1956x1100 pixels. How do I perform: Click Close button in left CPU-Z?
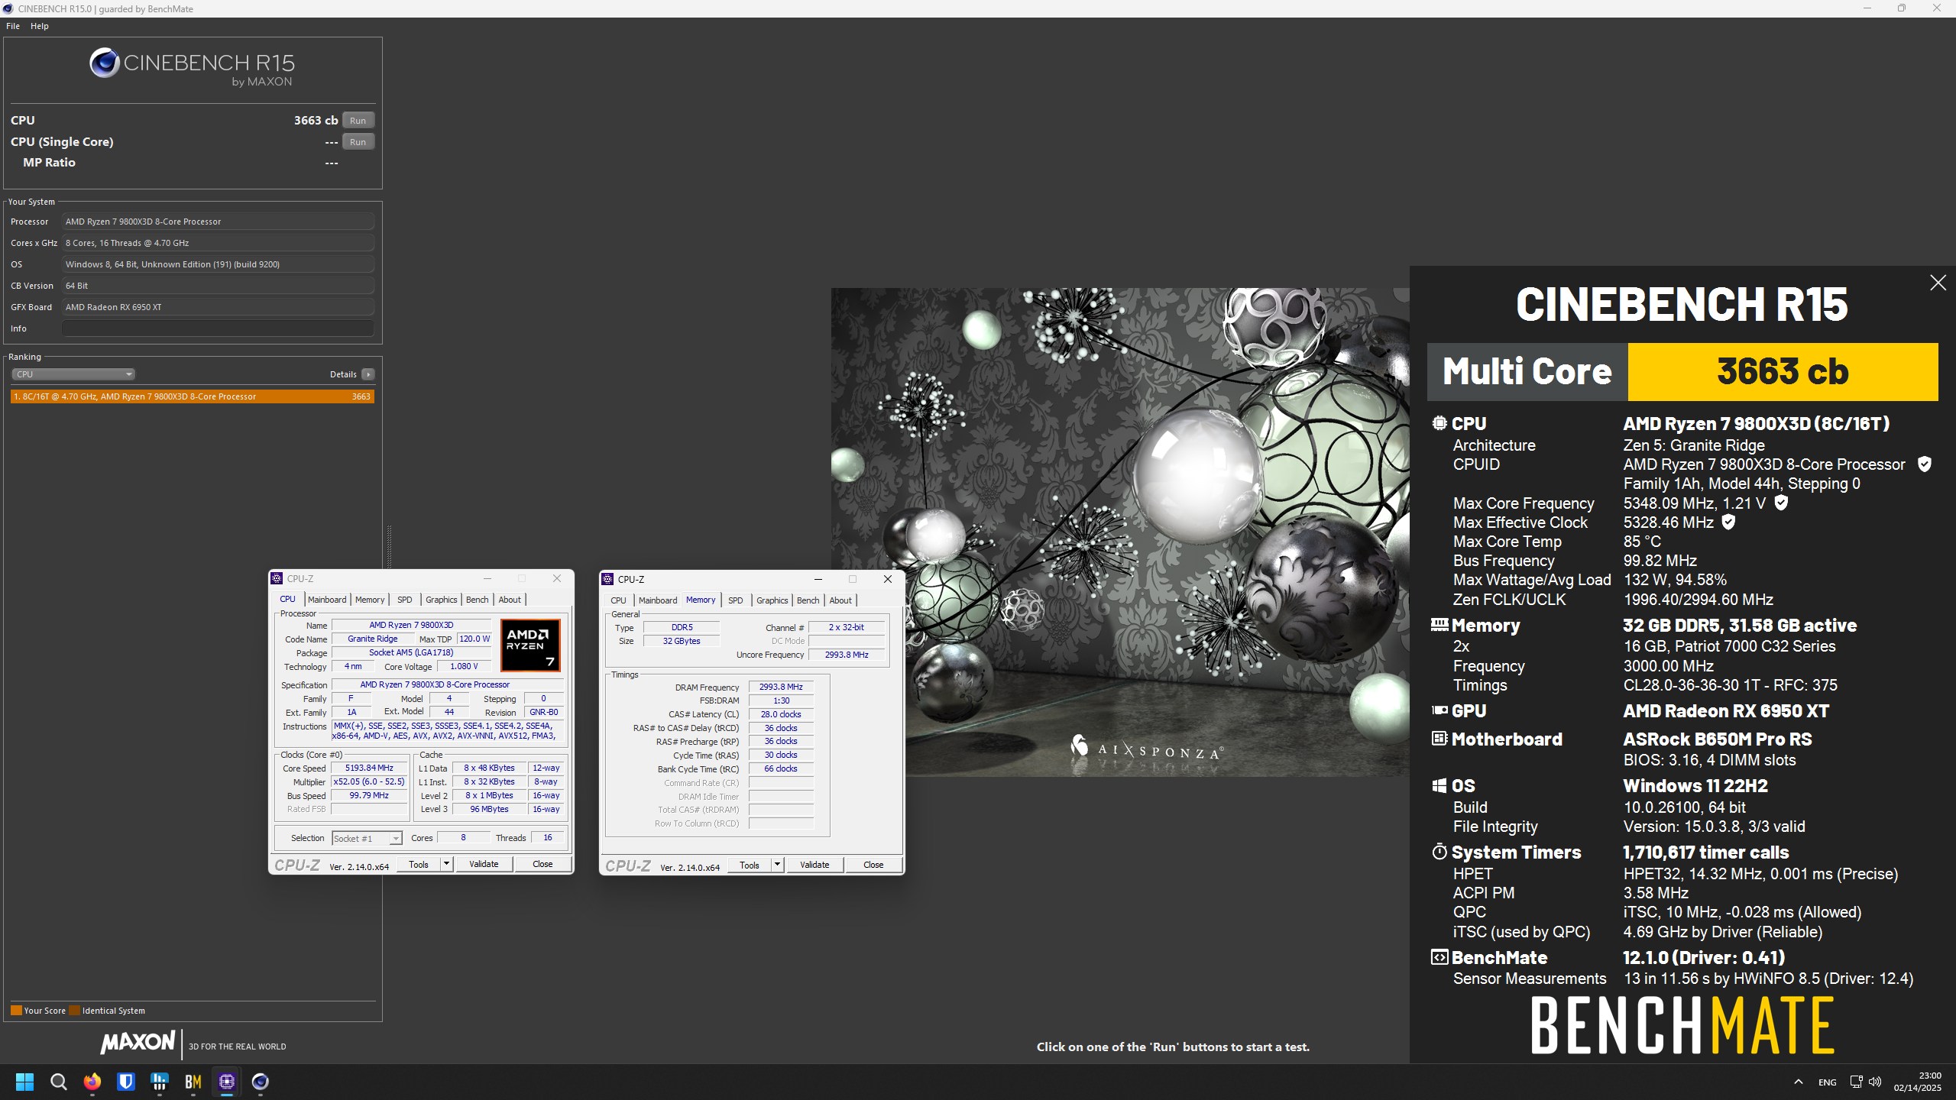click(x=542, y=864)
